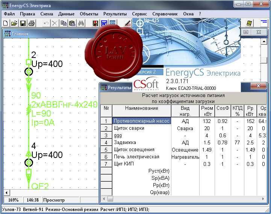
Task: Click the '146:38' coordinates status cell
Action: click(x=33, y=200)
